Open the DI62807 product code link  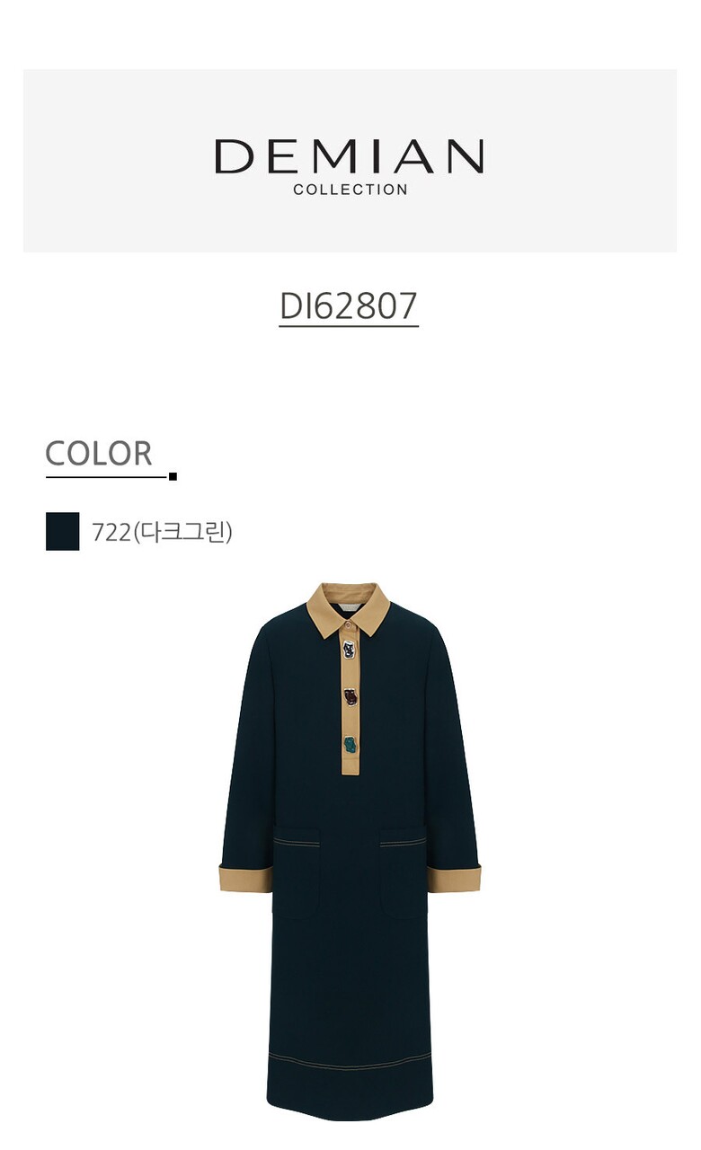(x=349, y=306)
